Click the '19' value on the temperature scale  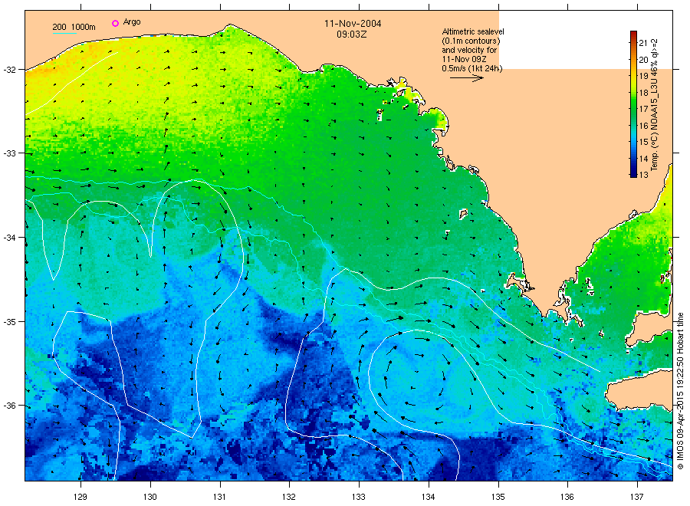pos(643,76)
